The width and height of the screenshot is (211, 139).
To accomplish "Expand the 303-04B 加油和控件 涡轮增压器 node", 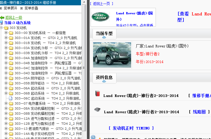I will click(6, 63).
